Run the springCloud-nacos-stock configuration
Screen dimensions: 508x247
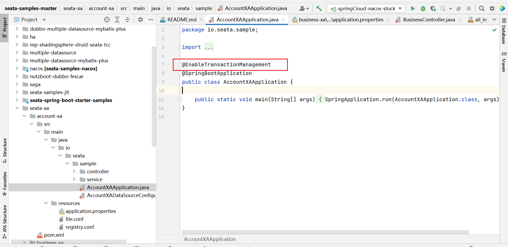pos(413,8)
